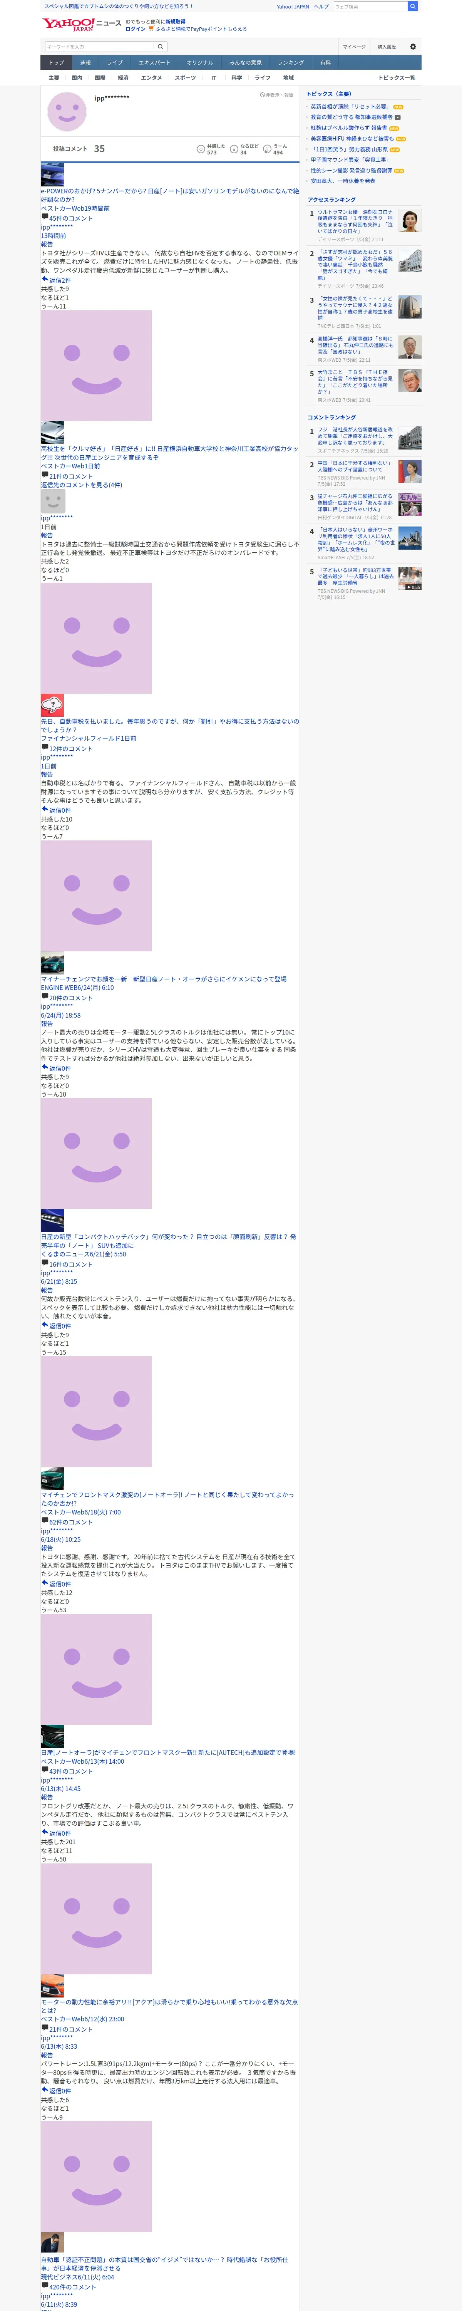Click the Yahoo! JAPAN News logo
The width and height of the screenshot is (462, 2311).
tap(81, 24)
